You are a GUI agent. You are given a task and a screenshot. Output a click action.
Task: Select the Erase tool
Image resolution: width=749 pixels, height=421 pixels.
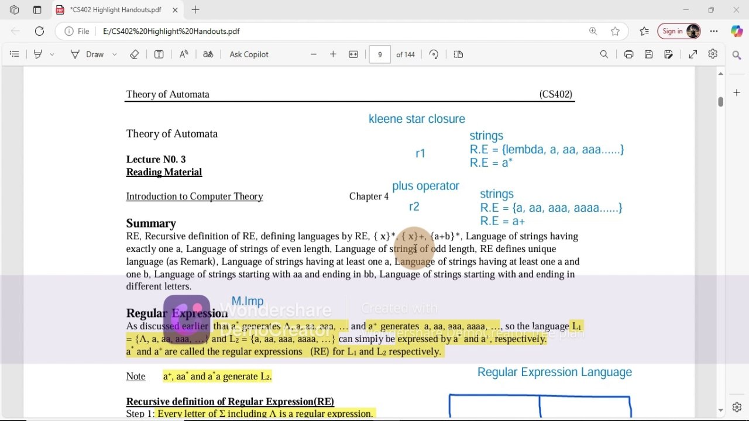[134, 54]
